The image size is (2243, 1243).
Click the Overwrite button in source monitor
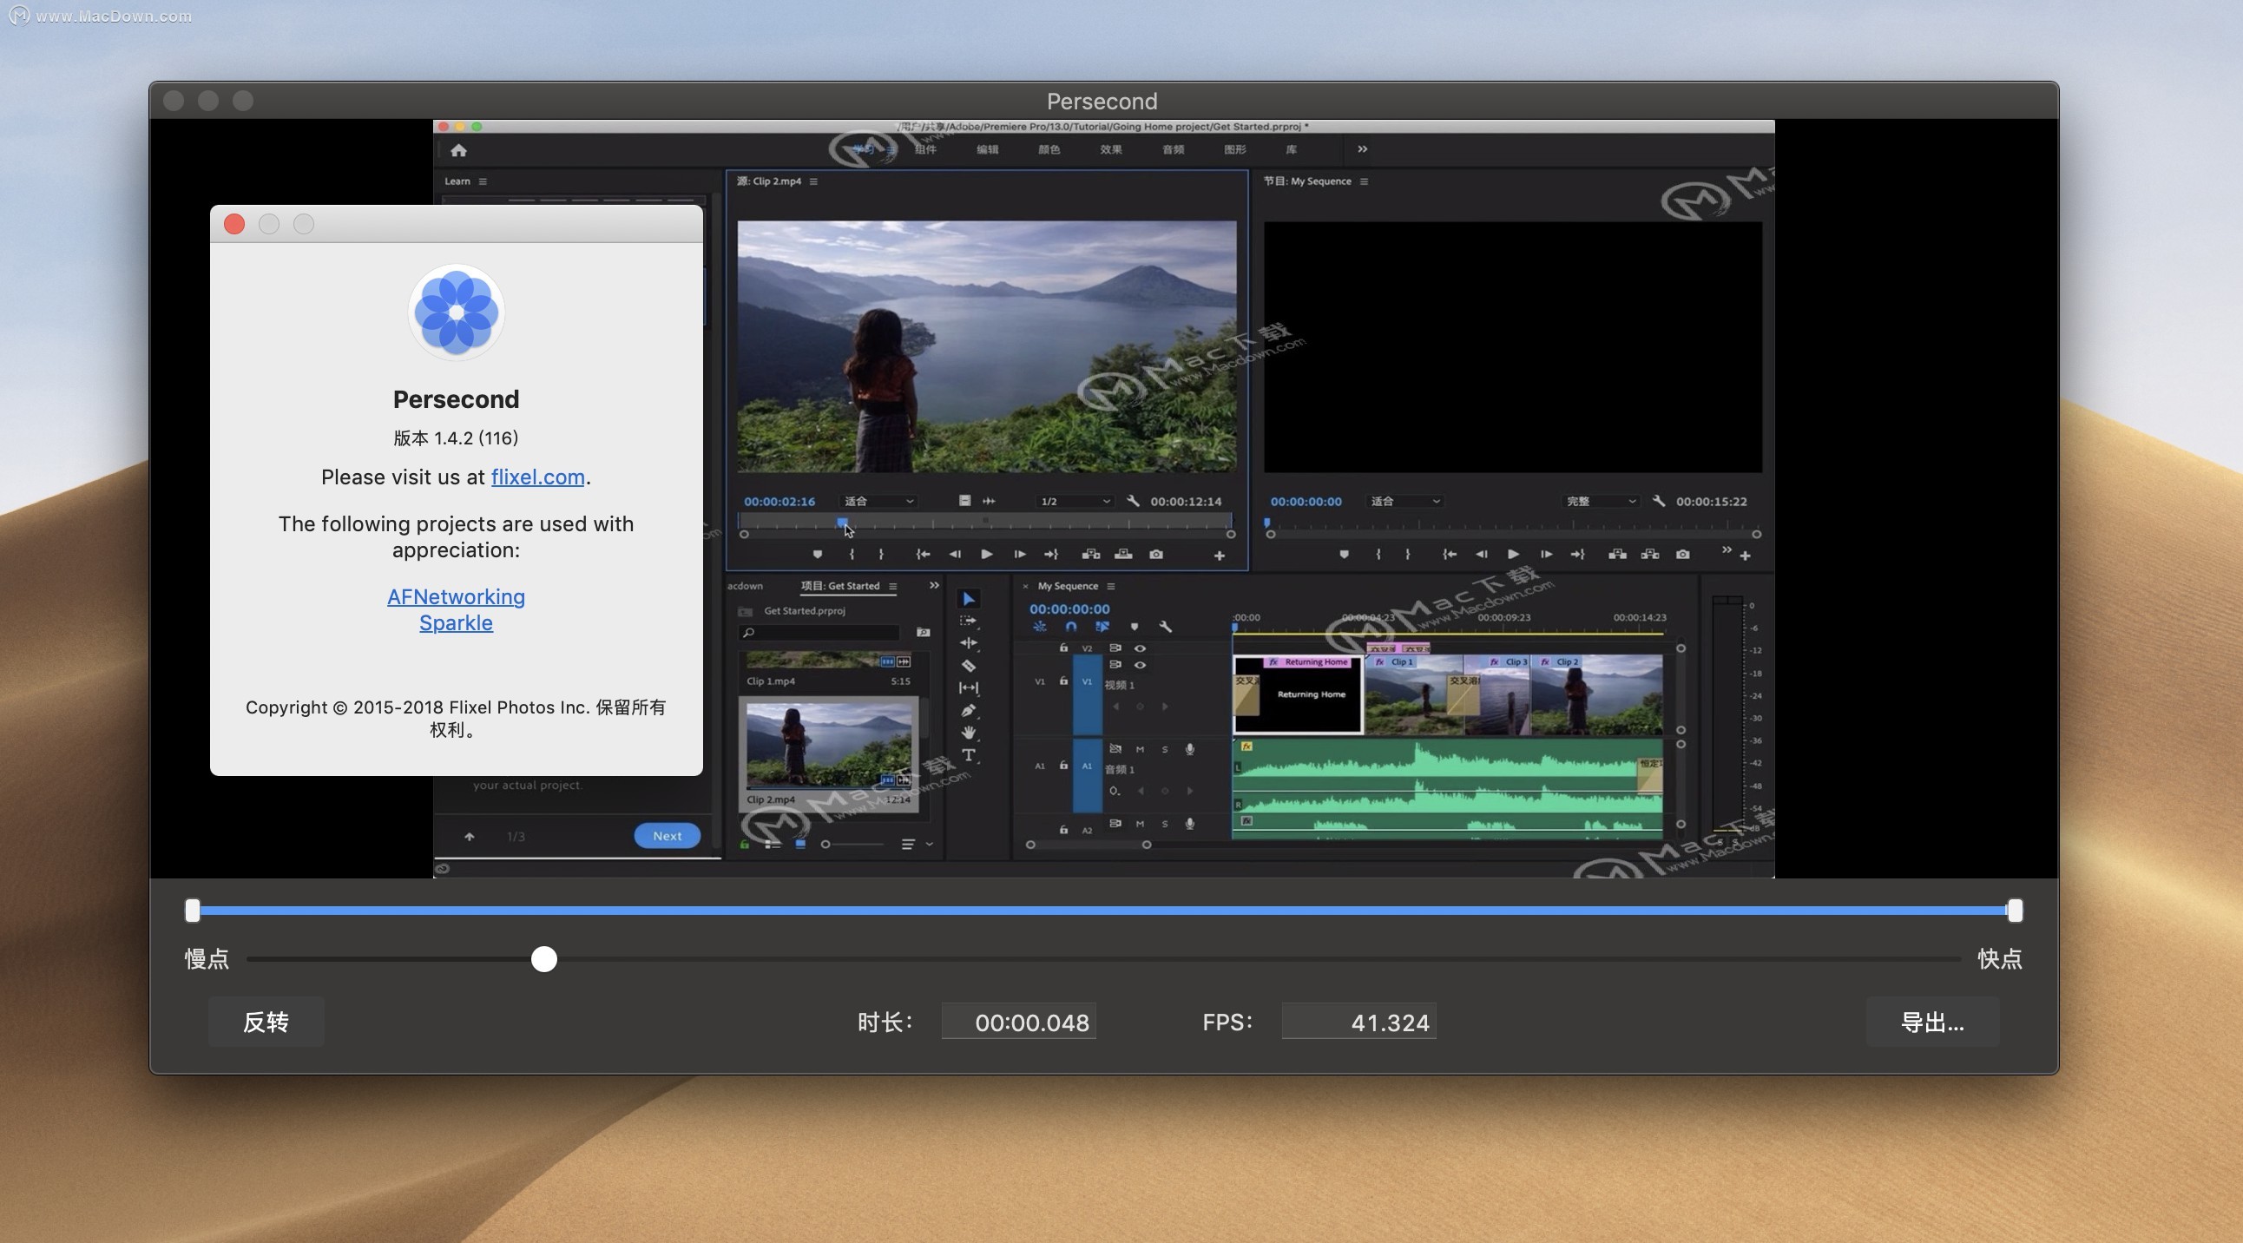[1123, 555]
